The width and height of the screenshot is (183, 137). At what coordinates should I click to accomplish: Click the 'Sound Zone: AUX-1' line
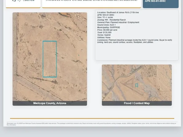106,25
